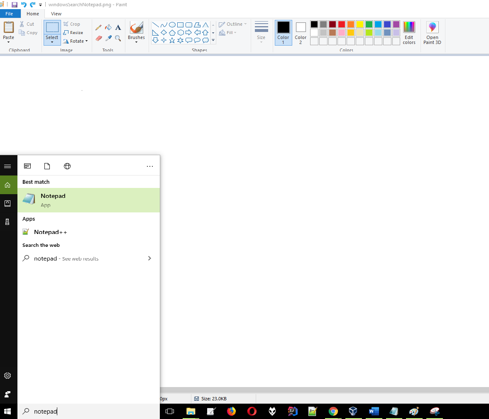
Task: Select the Color 2 swatch
Action: coord(301,33)
